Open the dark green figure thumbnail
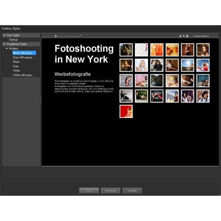221x221 pixels. (126, 50)
